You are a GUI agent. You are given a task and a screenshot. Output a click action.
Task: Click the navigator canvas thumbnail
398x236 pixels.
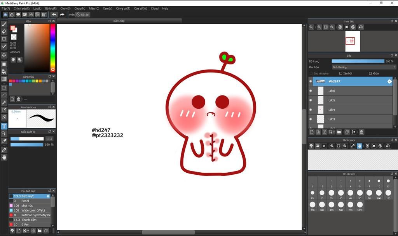[x=353, y=41]
